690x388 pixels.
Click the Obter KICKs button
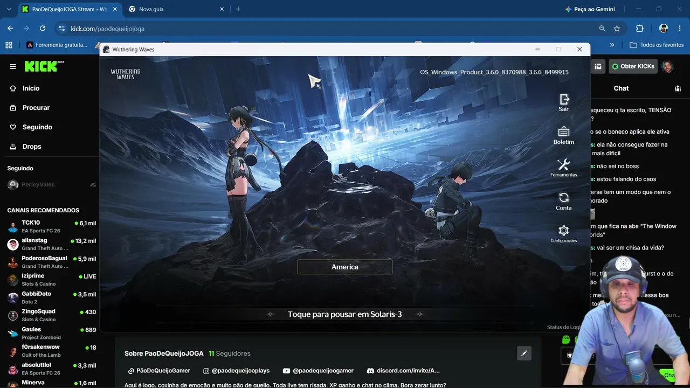[x=633, y=66]
